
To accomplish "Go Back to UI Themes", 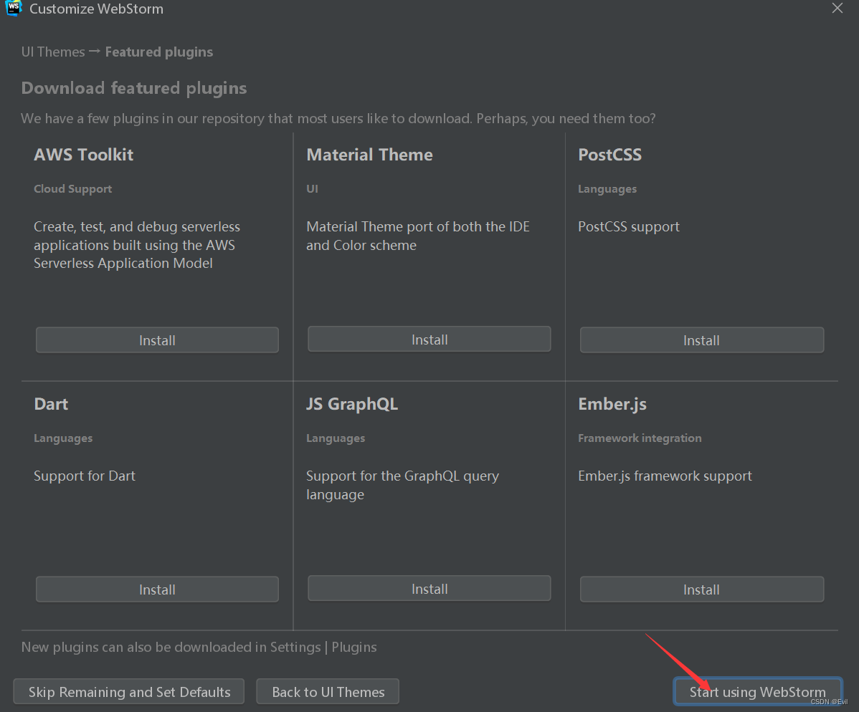I will pyautogui.click(x=327, y=691).
